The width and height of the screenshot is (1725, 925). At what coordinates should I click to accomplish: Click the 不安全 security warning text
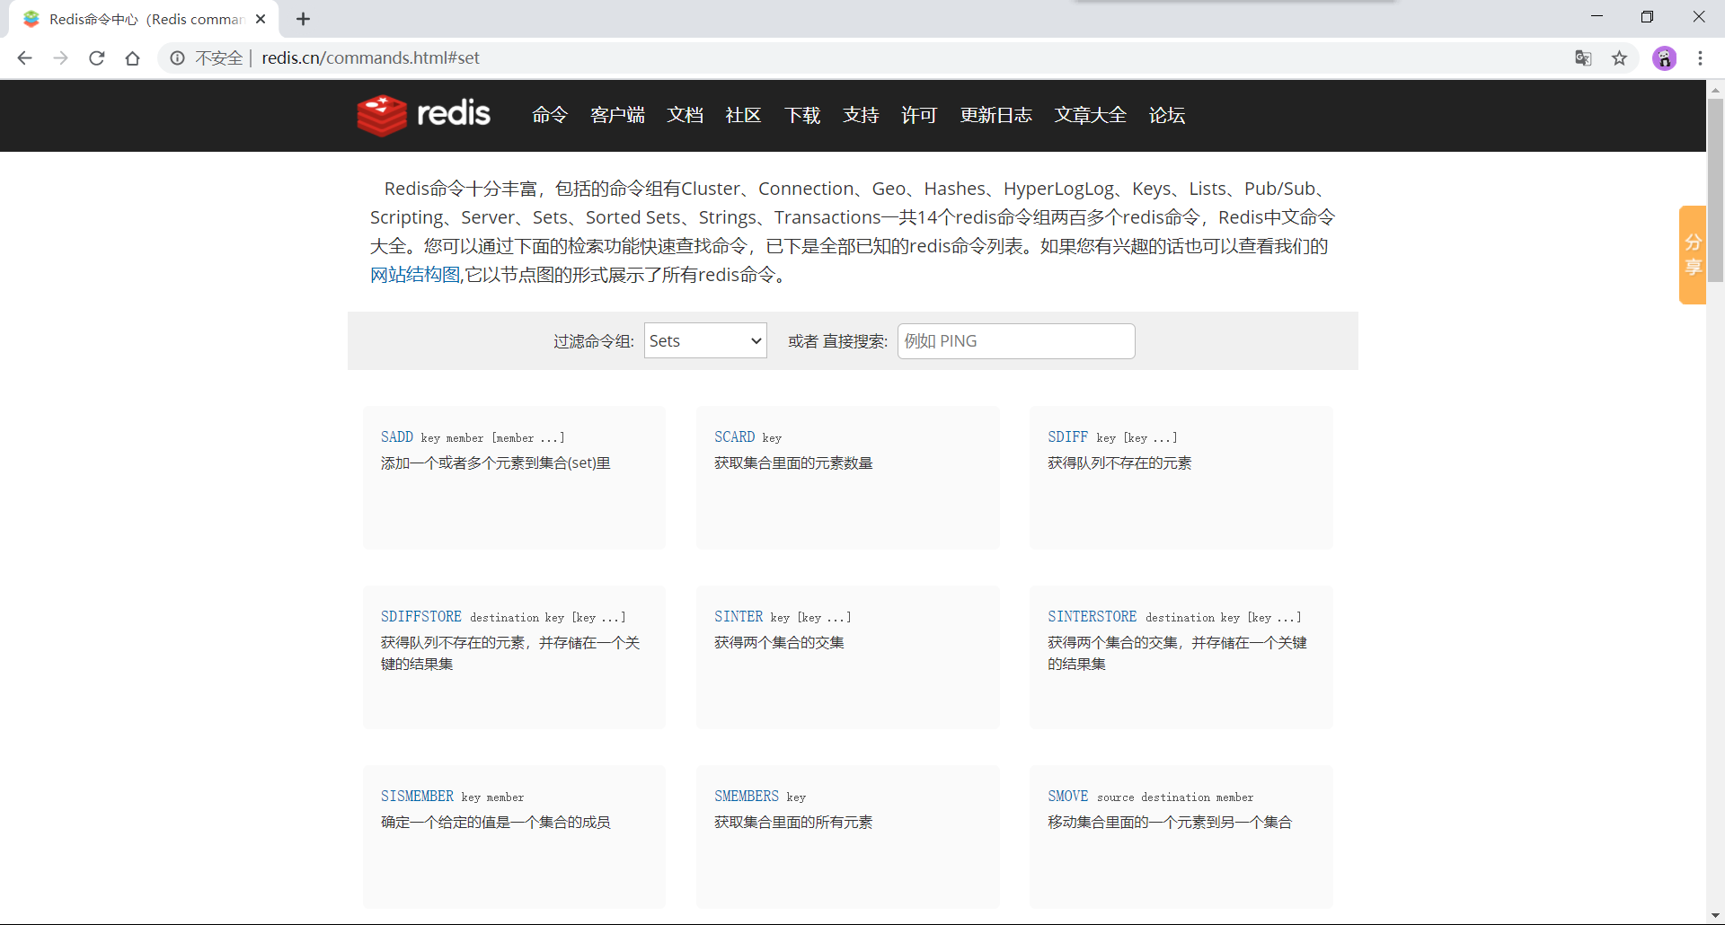(219, 58)
